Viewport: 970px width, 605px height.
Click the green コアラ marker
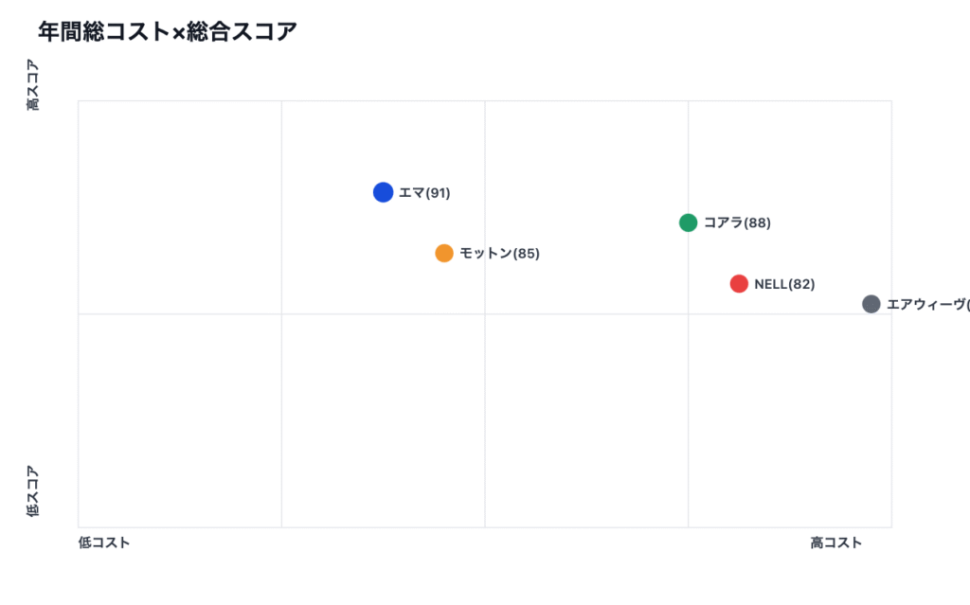tap(689, 222)
